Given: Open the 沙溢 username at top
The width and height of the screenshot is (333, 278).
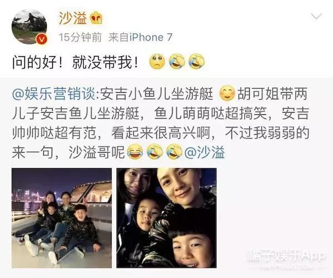Looking at the screenshot, I should pos(73,18).
